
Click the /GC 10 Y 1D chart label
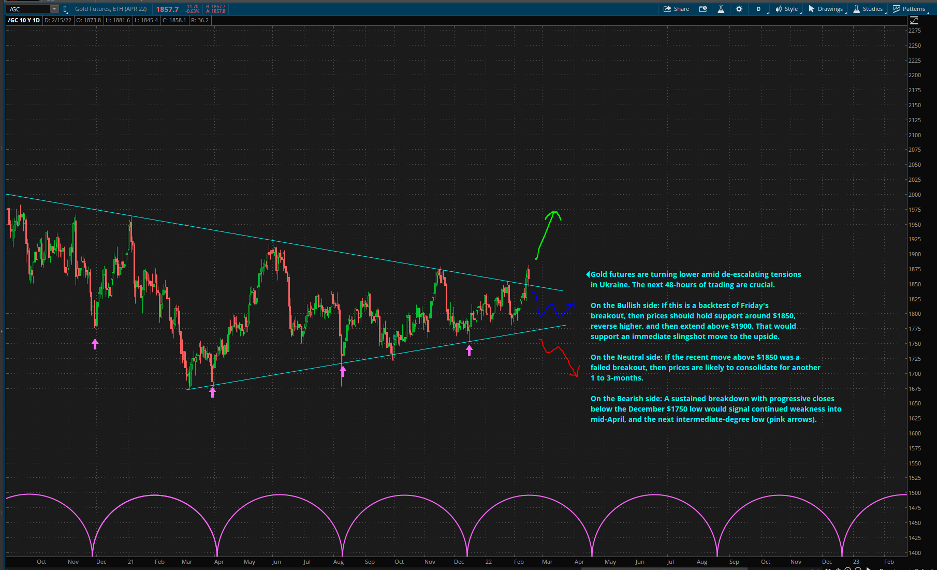24,20
